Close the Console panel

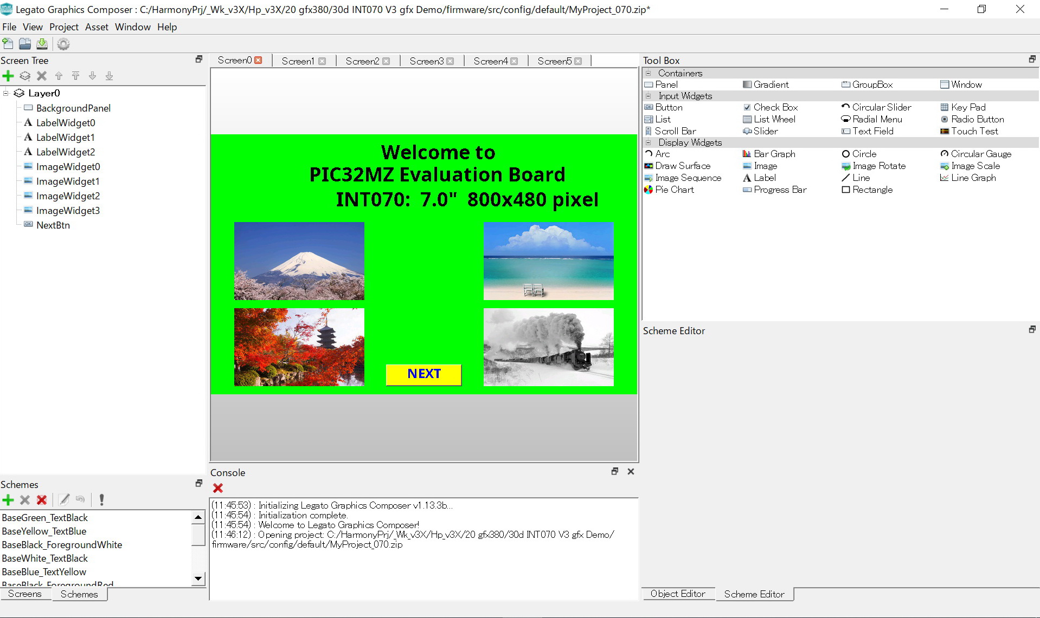click(x=631, y=471)
